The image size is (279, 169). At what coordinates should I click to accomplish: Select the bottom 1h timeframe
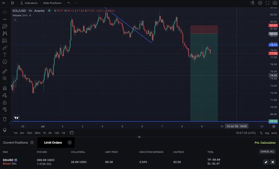coord(44,133)
